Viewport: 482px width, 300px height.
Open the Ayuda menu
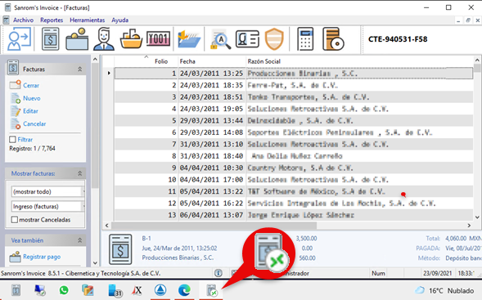119,20
